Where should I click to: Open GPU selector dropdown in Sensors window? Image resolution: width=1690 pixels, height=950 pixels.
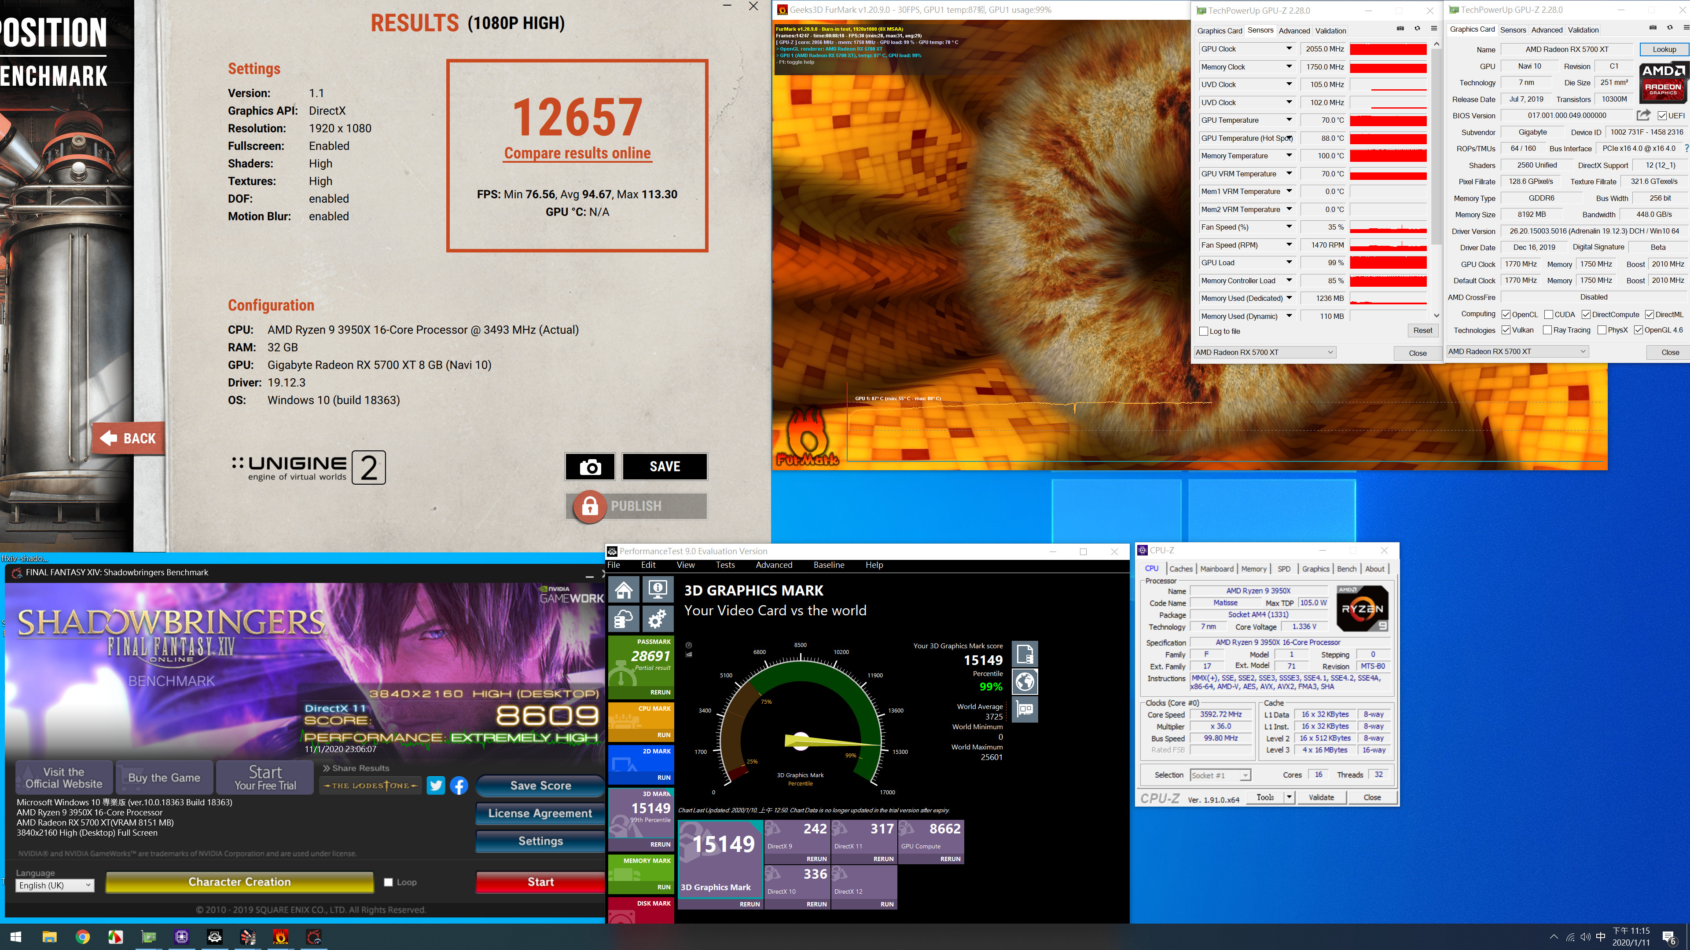coord(1264,352)
